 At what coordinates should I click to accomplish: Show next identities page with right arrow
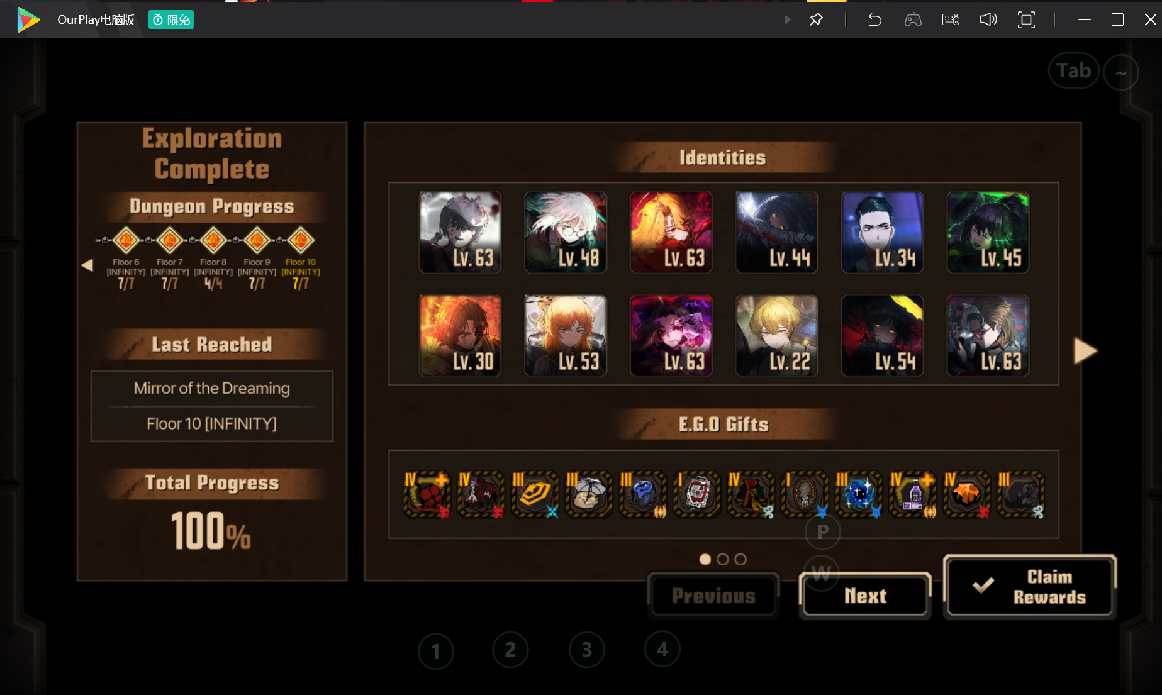tap(1085, 351)
